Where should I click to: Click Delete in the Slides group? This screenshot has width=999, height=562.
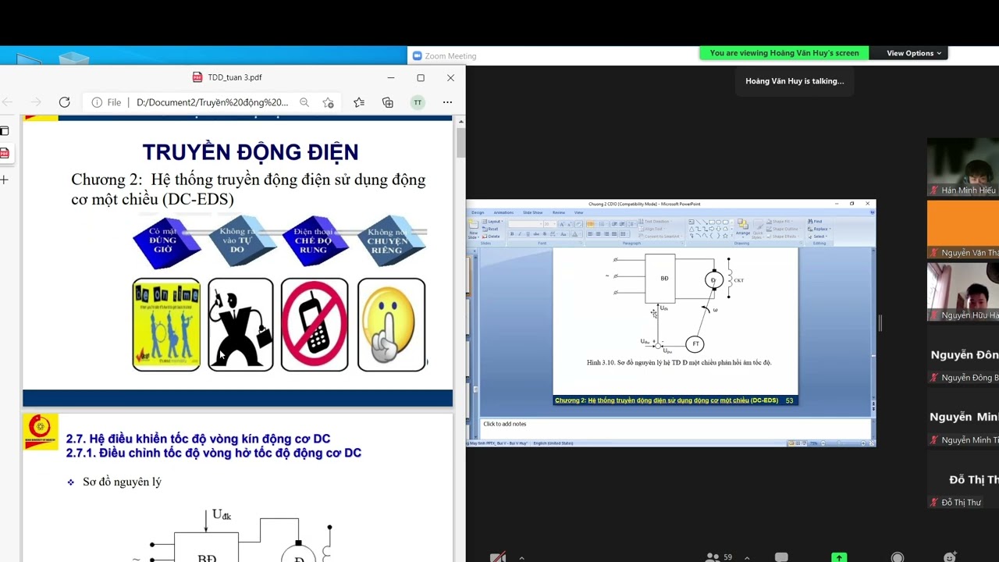click(492, 237)
